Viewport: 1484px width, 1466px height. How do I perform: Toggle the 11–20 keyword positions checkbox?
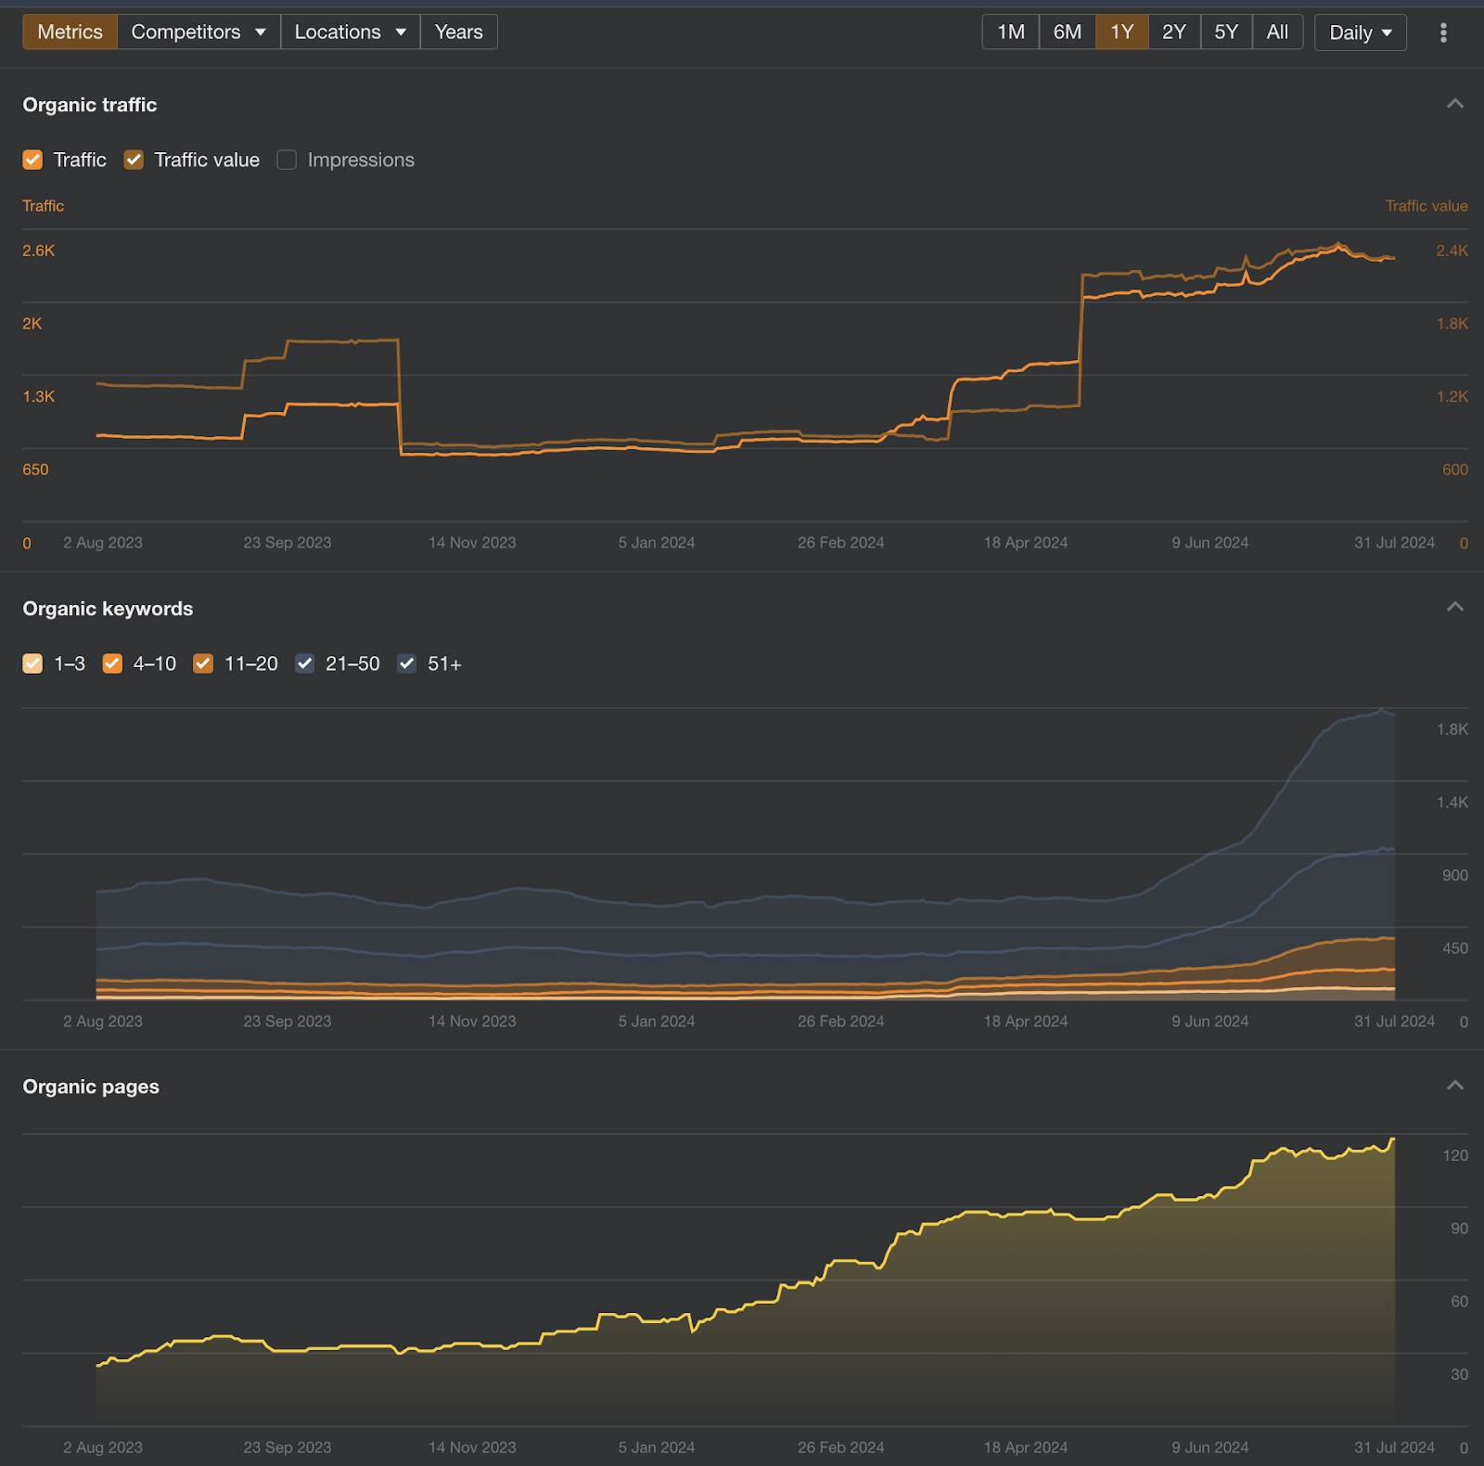coord(203,663)
